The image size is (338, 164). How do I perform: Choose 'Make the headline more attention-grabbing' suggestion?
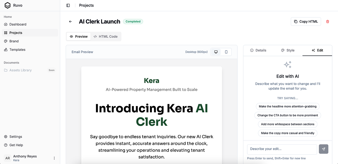[x=288, y=106]
